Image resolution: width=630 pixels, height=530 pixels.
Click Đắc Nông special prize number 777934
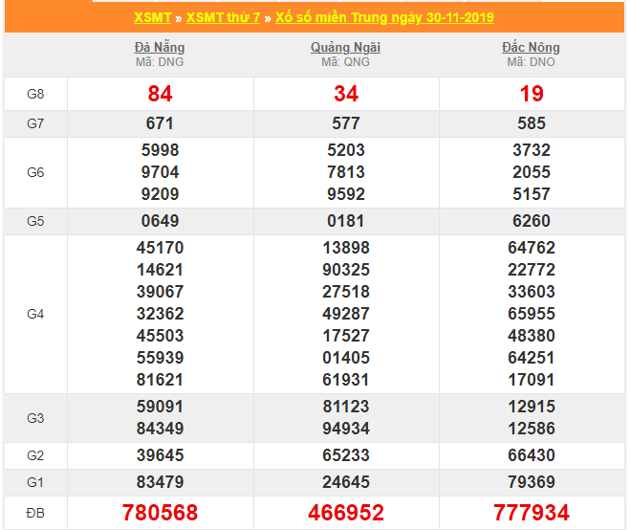531,513
